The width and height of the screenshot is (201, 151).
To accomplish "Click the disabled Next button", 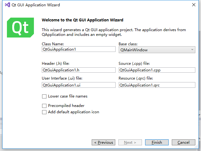I will pyautogui.click(x=130, y=143).
